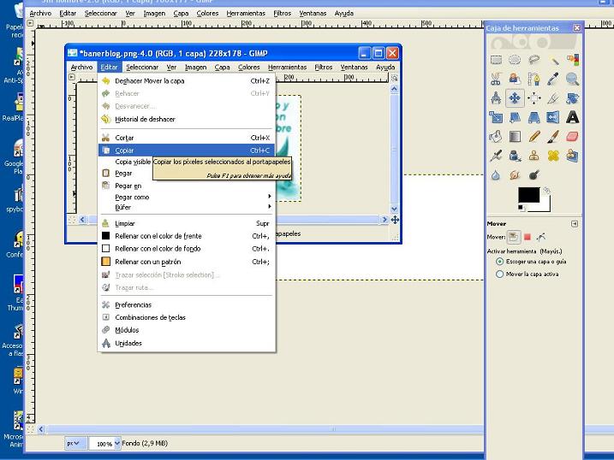
Task: Toggle Mover mode to path
Action: [541, 237]
